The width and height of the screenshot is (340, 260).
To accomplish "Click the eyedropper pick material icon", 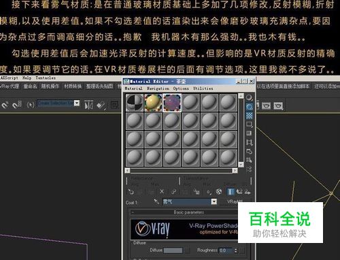I will click(156, 201).
